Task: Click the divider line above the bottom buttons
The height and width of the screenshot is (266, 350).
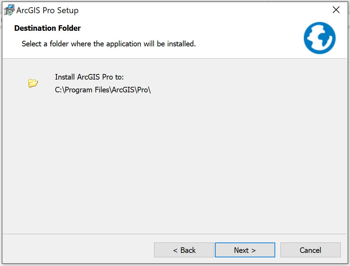Action: (173, 234)
